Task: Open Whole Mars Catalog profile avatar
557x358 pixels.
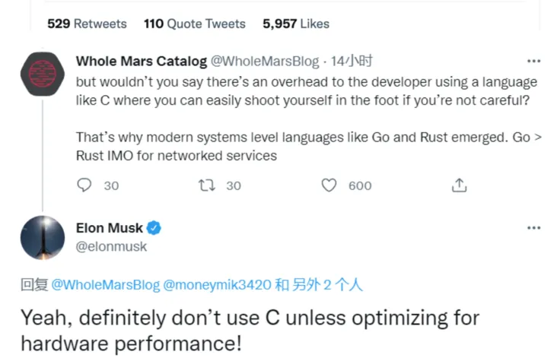Action: pos(42,73)
